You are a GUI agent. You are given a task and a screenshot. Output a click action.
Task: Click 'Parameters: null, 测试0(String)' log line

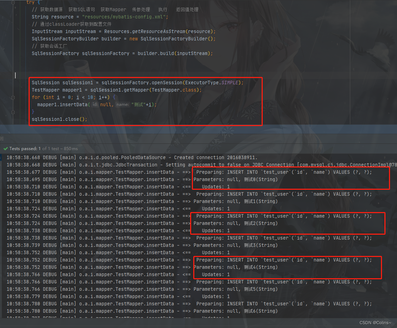pyautogui.click(x=142, y=180)
